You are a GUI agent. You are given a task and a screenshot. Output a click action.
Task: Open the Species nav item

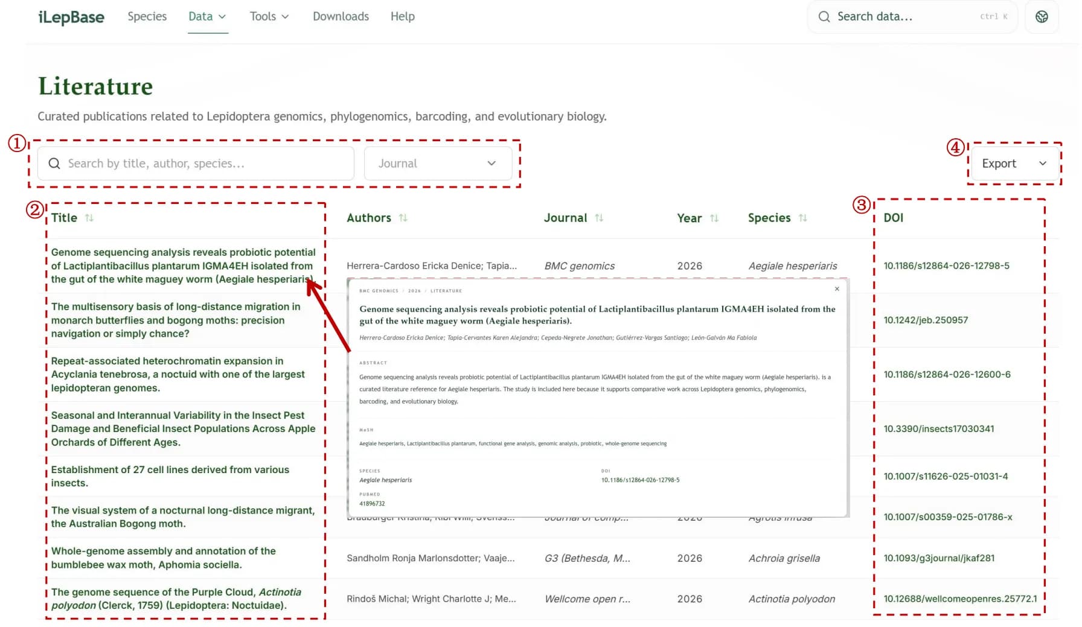(x=147, y=16)
